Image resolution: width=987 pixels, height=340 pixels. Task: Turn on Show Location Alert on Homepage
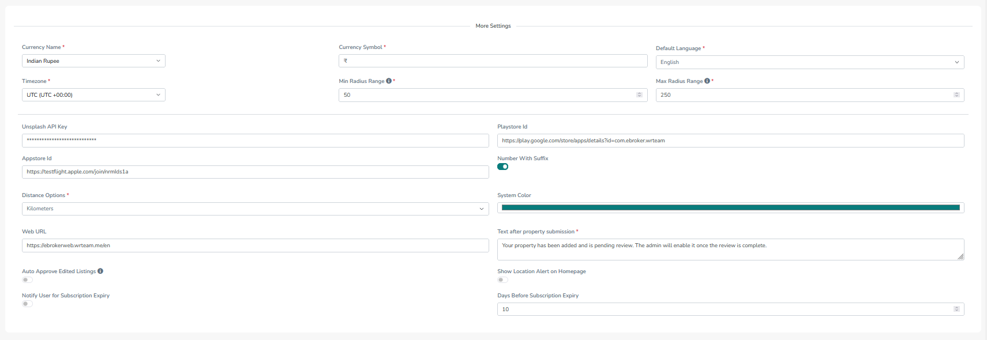click(x=502, y=280)
